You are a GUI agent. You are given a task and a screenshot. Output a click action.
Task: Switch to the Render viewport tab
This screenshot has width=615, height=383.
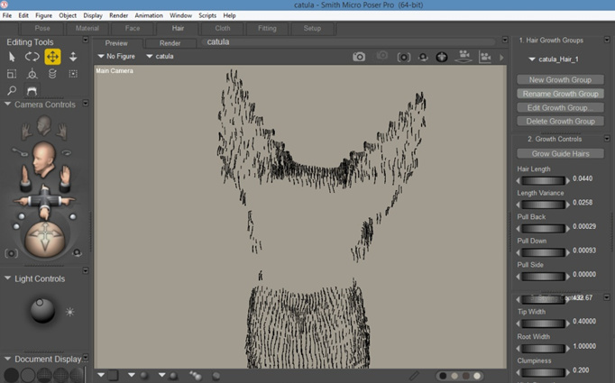coord(170,42)
